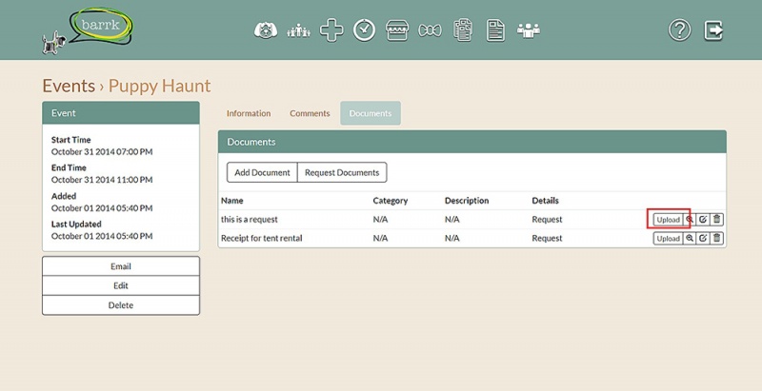Click the Add Document button
The width and height of the screenshot is (762, 391).
point(262,173)
